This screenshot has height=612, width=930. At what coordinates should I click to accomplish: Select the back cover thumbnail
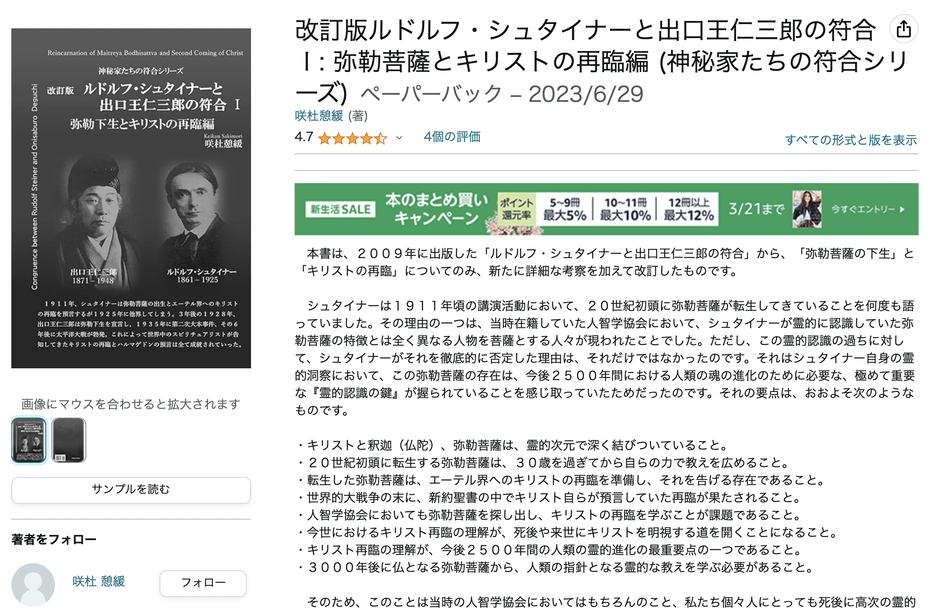coord(69,440)
